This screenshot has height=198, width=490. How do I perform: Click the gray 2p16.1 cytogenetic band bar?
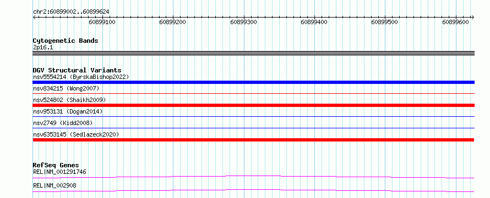coord(253,53)
